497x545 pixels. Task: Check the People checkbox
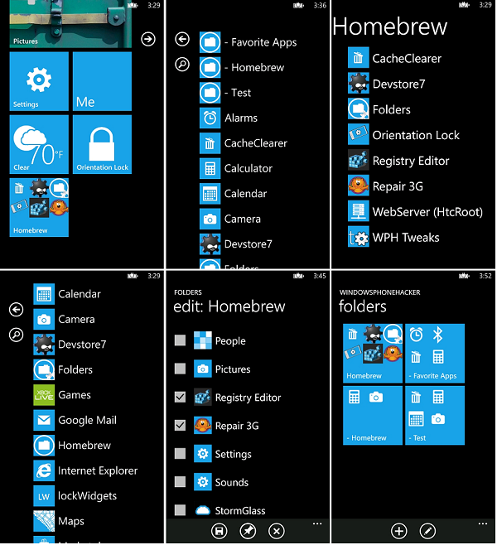[x=180, y=340]
